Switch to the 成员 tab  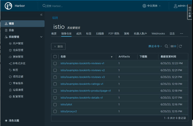[x=79, y=33]
